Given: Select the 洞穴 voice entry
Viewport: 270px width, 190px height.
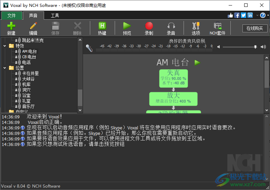Looking at the screenshot, I should click(26, 90).
